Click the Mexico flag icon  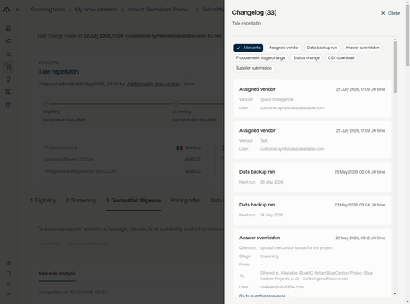pos(180,147)
